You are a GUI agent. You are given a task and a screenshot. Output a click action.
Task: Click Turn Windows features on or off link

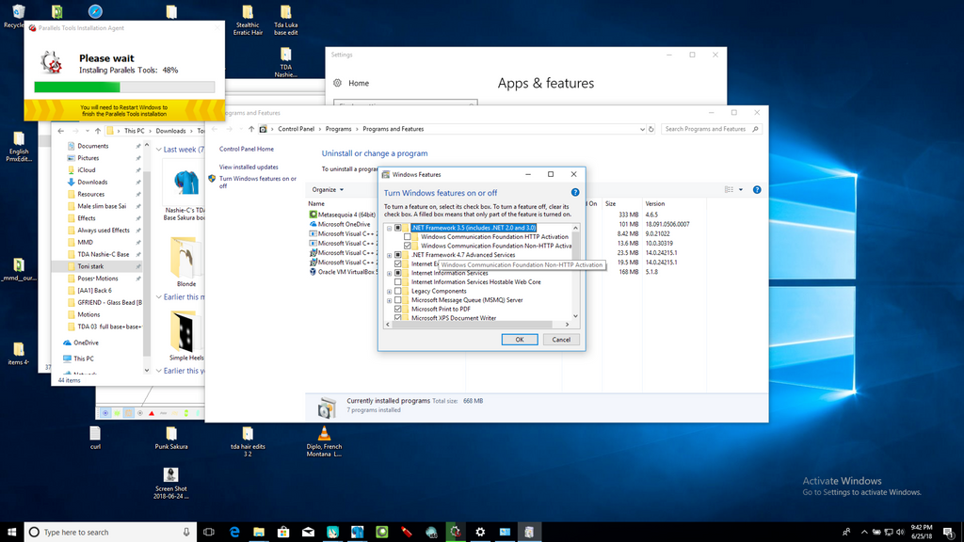pyautogui.click(x=258, y=182)
